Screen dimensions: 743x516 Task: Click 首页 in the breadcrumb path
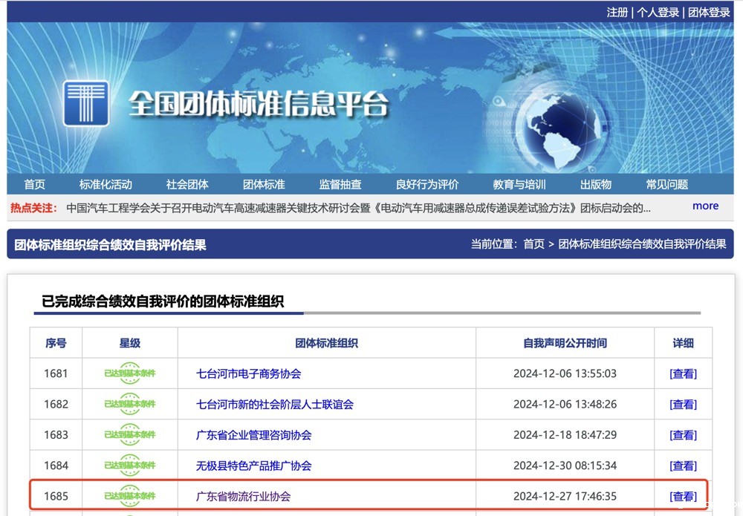[533, 244]
